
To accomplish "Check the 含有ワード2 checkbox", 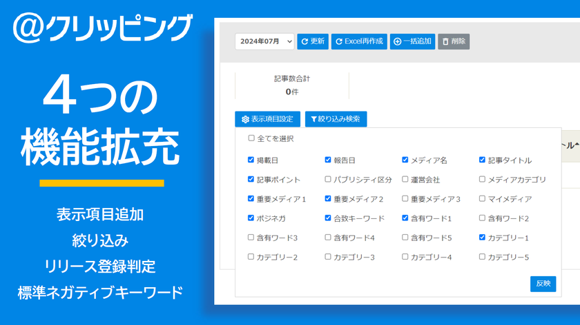I will [482, 218].
